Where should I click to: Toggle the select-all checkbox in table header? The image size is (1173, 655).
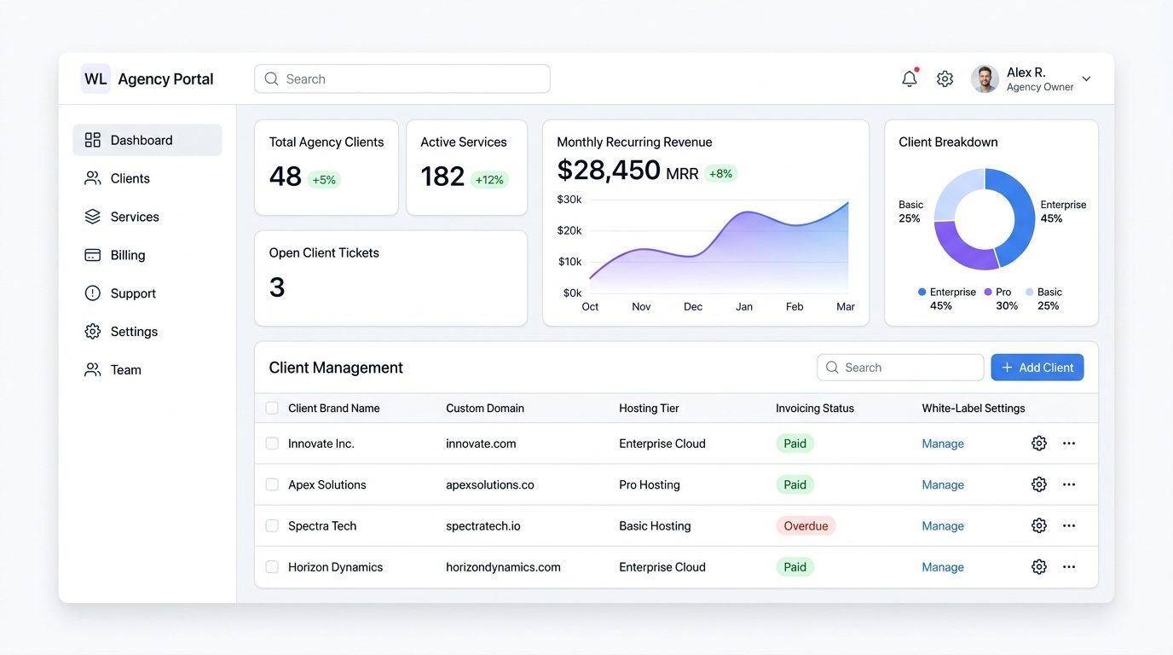pos(272,409)
